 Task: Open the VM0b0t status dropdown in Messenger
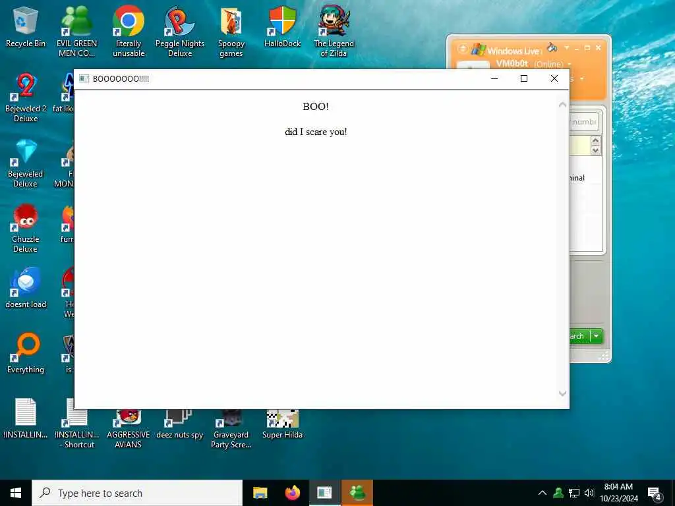click(x=570, y=64)
